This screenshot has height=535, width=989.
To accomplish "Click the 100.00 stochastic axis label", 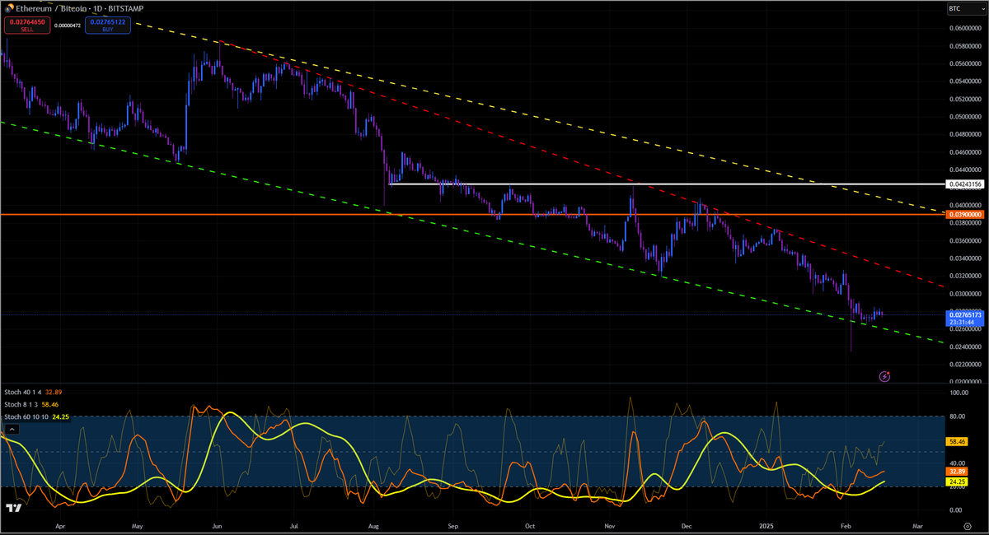I will pos(959,393).
